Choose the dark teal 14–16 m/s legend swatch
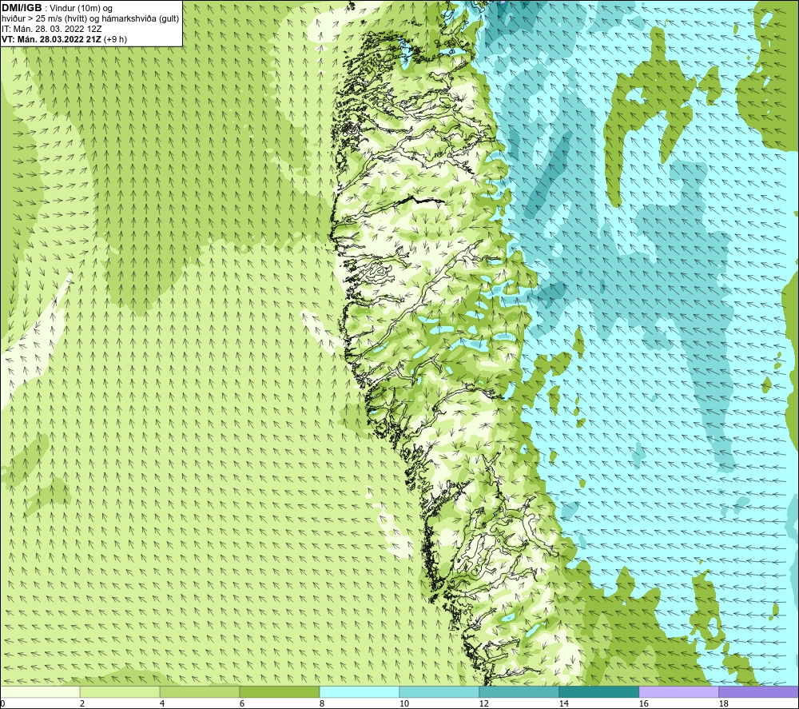This screenshot has height=709, width=799. (x=598, y=691)
